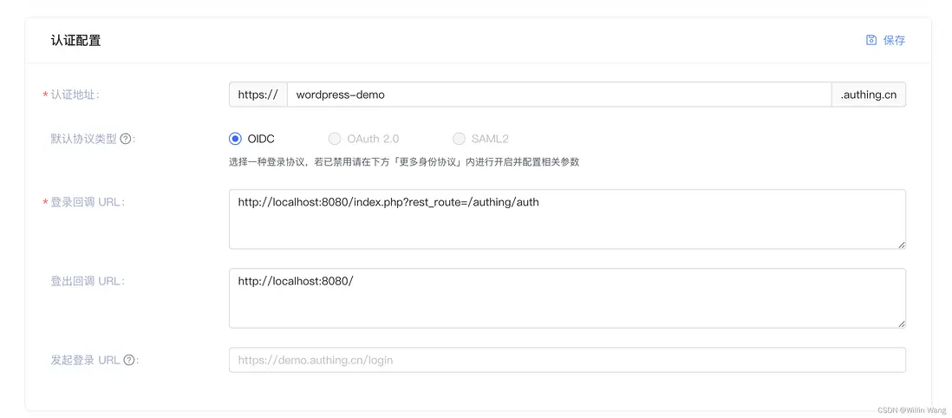The height and width of the screenshot is (418, 952).
Task: Click the SAML2 option label
Action: [x=490, y=139]
